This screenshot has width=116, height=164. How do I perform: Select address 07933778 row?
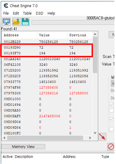pyautogui.click(x=47, y=82)
